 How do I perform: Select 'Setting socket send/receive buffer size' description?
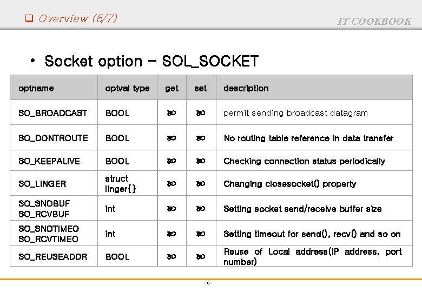(x=302, y=209)
